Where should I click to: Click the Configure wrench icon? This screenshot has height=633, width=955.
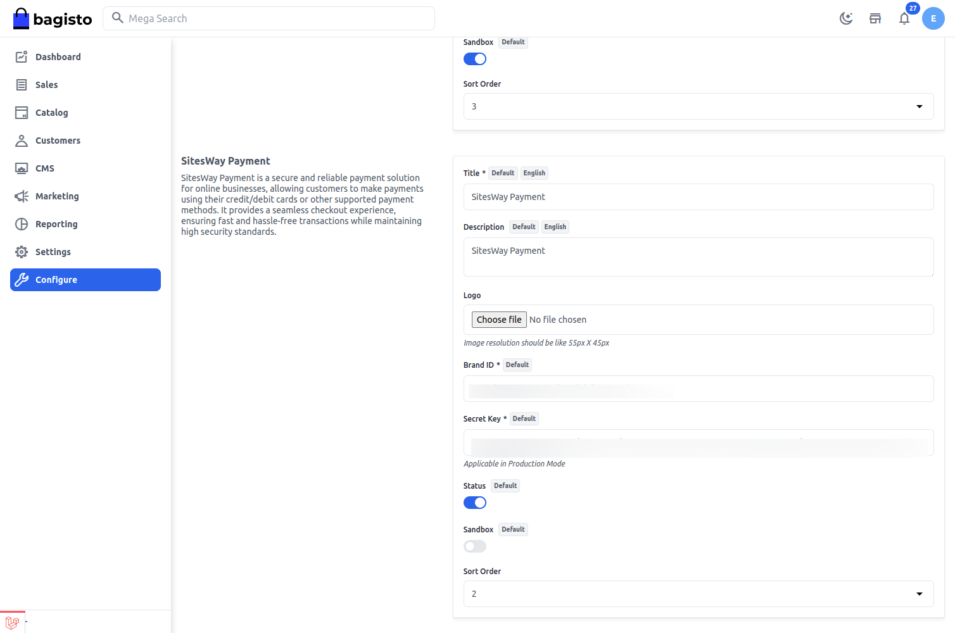pyautogui.click(x=22, y=280)
